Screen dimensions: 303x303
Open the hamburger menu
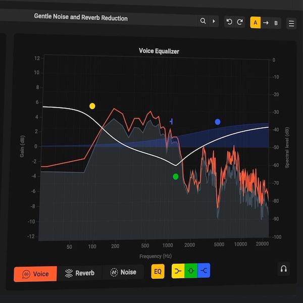coord(291,23)
